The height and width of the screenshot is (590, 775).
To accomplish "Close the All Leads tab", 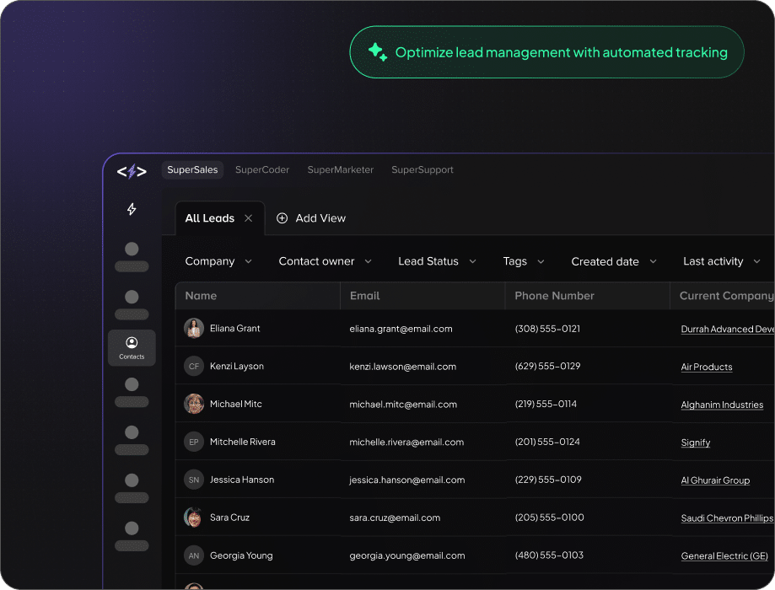I will pos(248,218).
